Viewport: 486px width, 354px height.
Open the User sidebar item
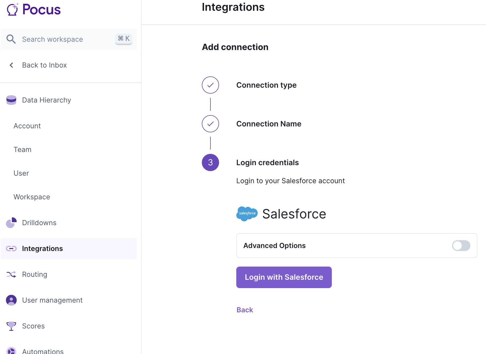21,173
